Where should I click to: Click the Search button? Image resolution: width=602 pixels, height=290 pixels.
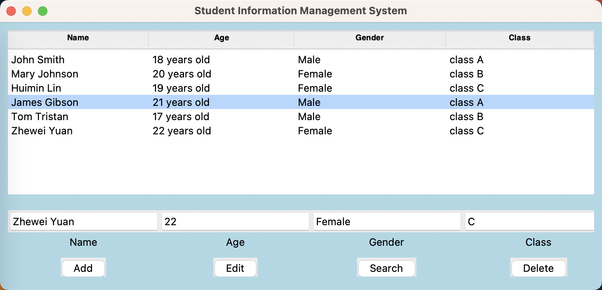click(386, 268)
